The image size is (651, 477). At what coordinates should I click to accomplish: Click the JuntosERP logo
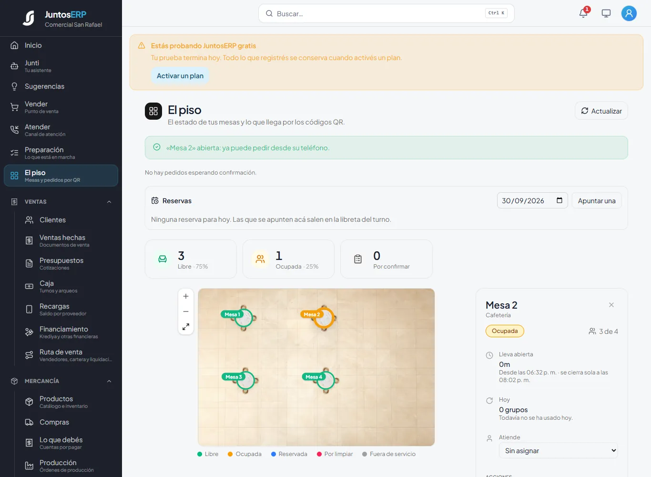(29, 18)
